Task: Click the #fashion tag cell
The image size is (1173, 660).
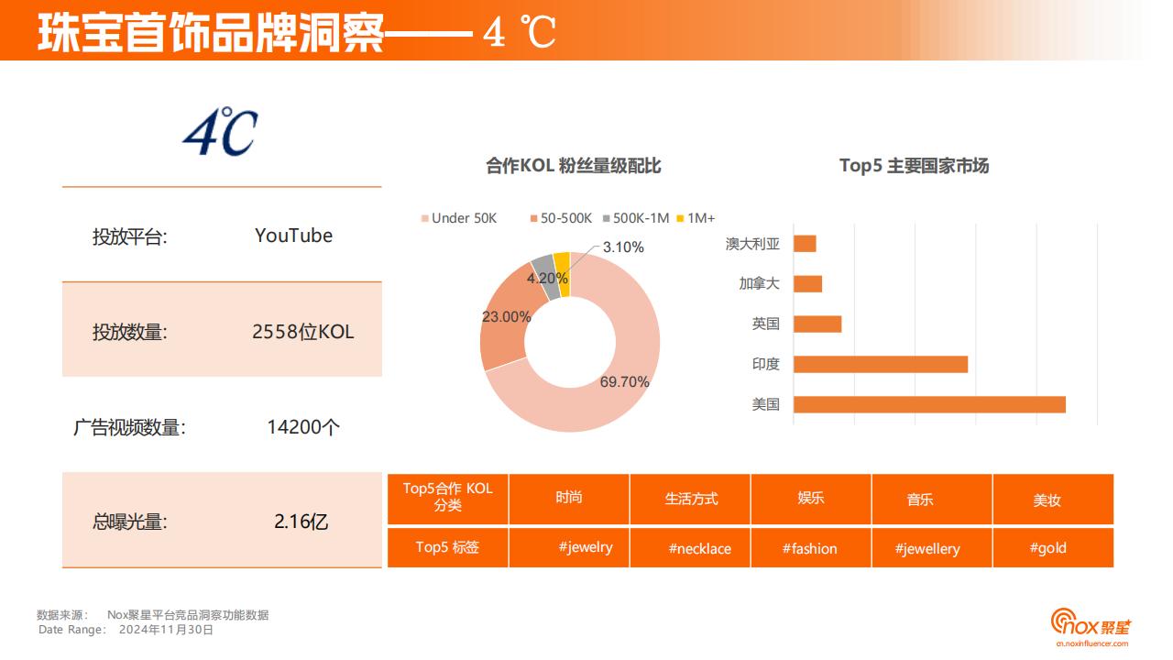Action: (811, 547)
